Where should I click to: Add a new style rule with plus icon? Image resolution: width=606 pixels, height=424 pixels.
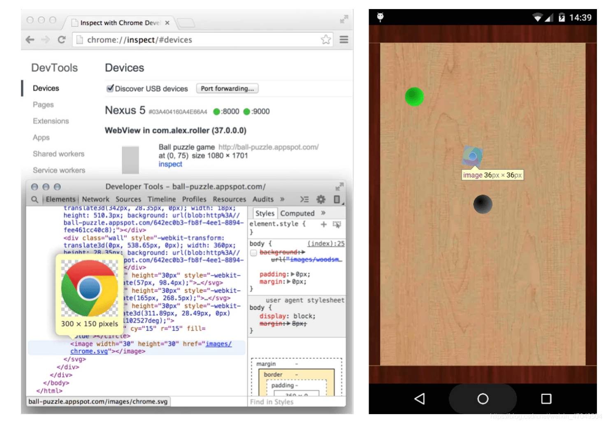tap(324, 224)
